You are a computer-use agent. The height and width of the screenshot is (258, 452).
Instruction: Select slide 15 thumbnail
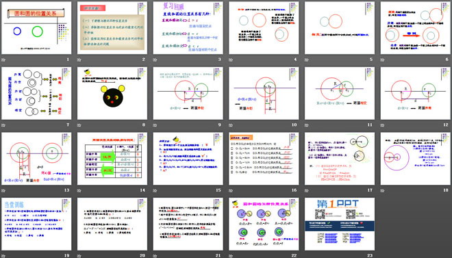point(188,159)
